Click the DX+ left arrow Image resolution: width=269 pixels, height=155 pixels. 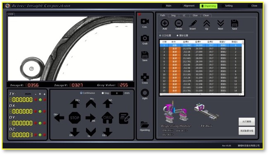(x=59, y=118)
